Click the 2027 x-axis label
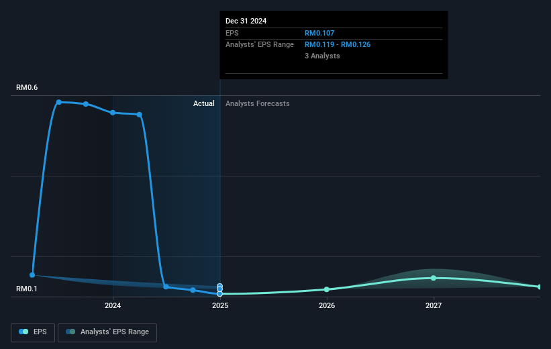The height and width of the screenshot is (349, 551). tap(434, 305)
